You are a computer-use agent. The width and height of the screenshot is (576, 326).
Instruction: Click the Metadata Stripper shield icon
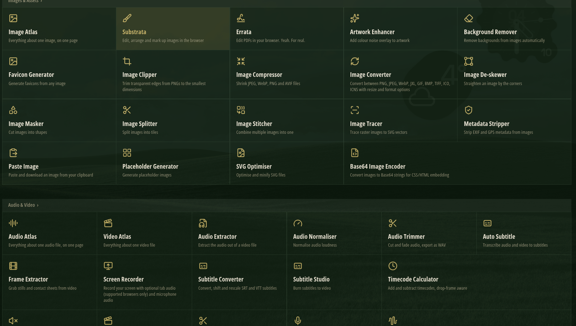(x=469, y=110)
